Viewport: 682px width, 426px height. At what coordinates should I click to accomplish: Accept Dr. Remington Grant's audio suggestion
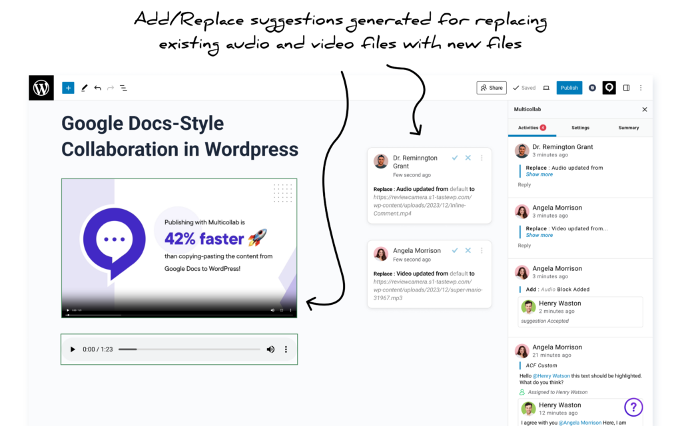coord(454,158)
